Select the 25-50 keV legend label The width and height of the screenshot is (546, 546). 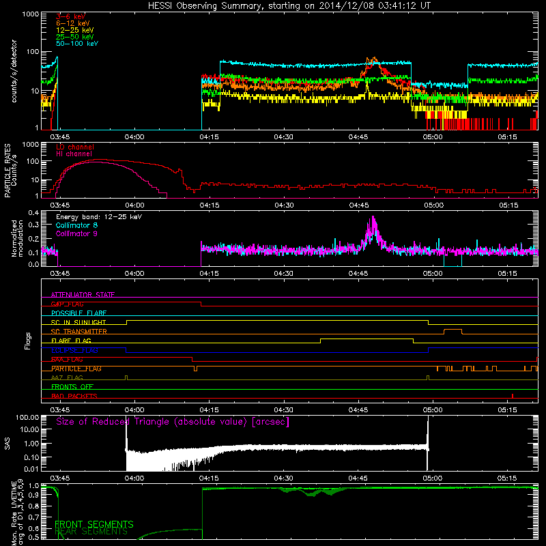(x=74, y=37)
